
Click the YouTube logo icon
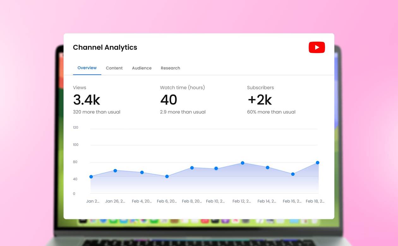click(x=317, y=47)
